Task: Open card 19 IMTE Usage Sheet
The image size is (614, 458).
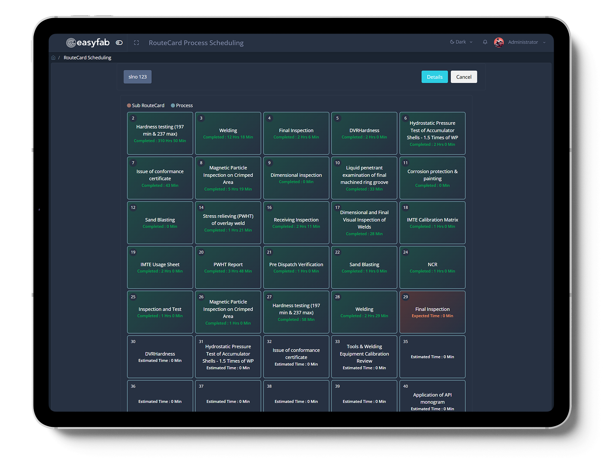Action: [x=160, y=267]
